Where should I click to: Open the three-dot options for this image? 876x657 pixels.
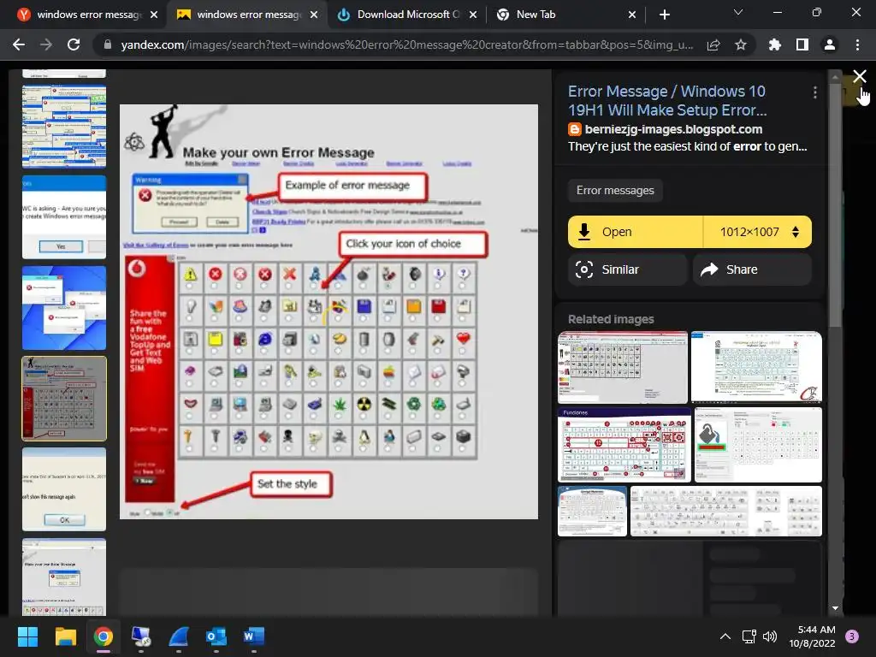point(815,92)
